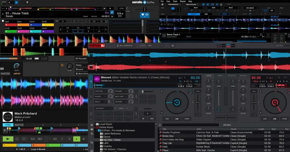This screenshot has height=152, width=290.
Task: Click the Serato deck play icon
Action: point(110,8)
